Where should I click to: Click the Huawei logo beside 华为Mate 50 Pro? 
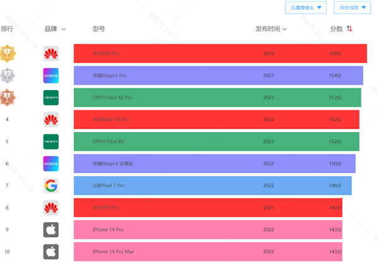click(51, 119)
